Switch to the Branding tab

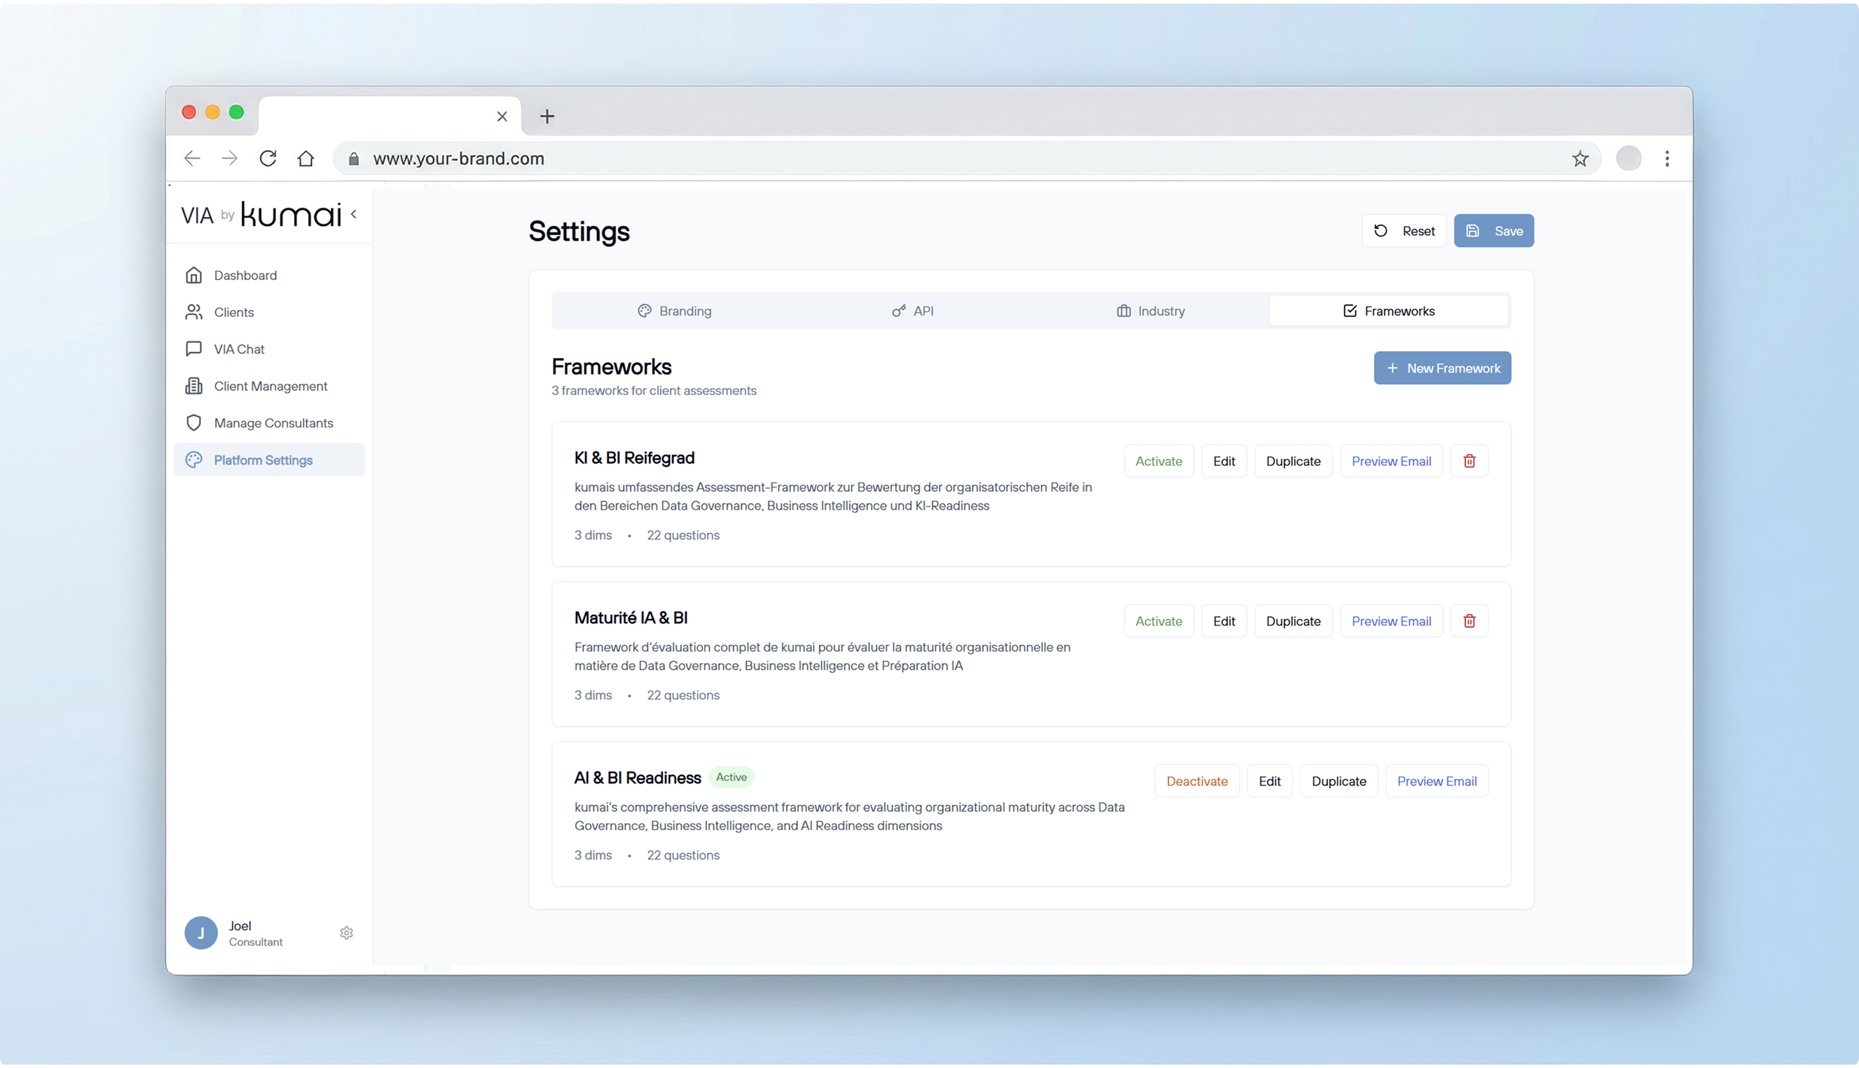[673, 311]
